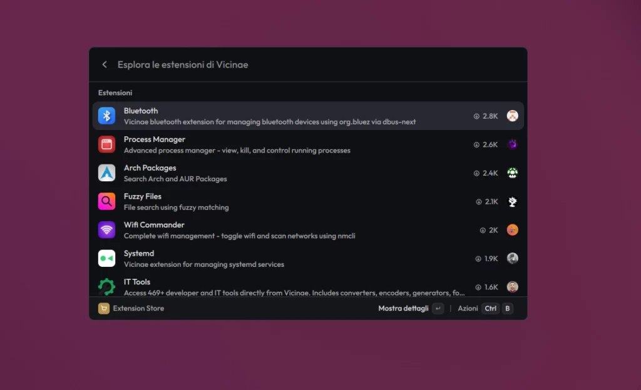The height and width of the screenshot is (390, 641).
Task: Select the Wifi Commander extension title
Action: 154,225
